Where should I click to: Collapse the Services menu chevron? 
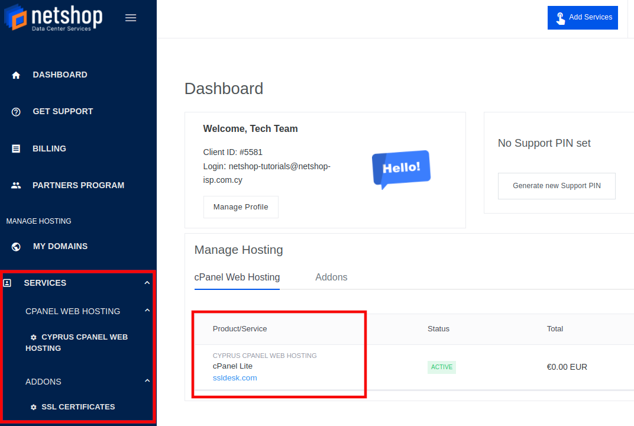point(147,283)
